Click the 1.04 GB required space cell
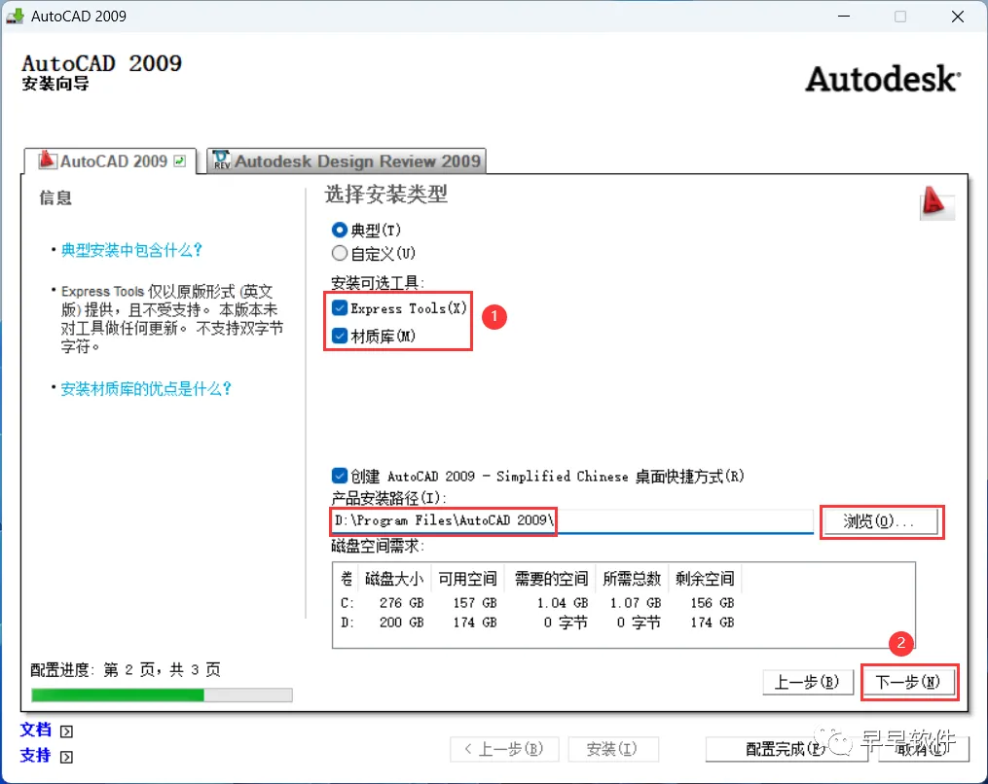Image resolution: width=988 pixels, height=784 pixels. click(562, 603)
